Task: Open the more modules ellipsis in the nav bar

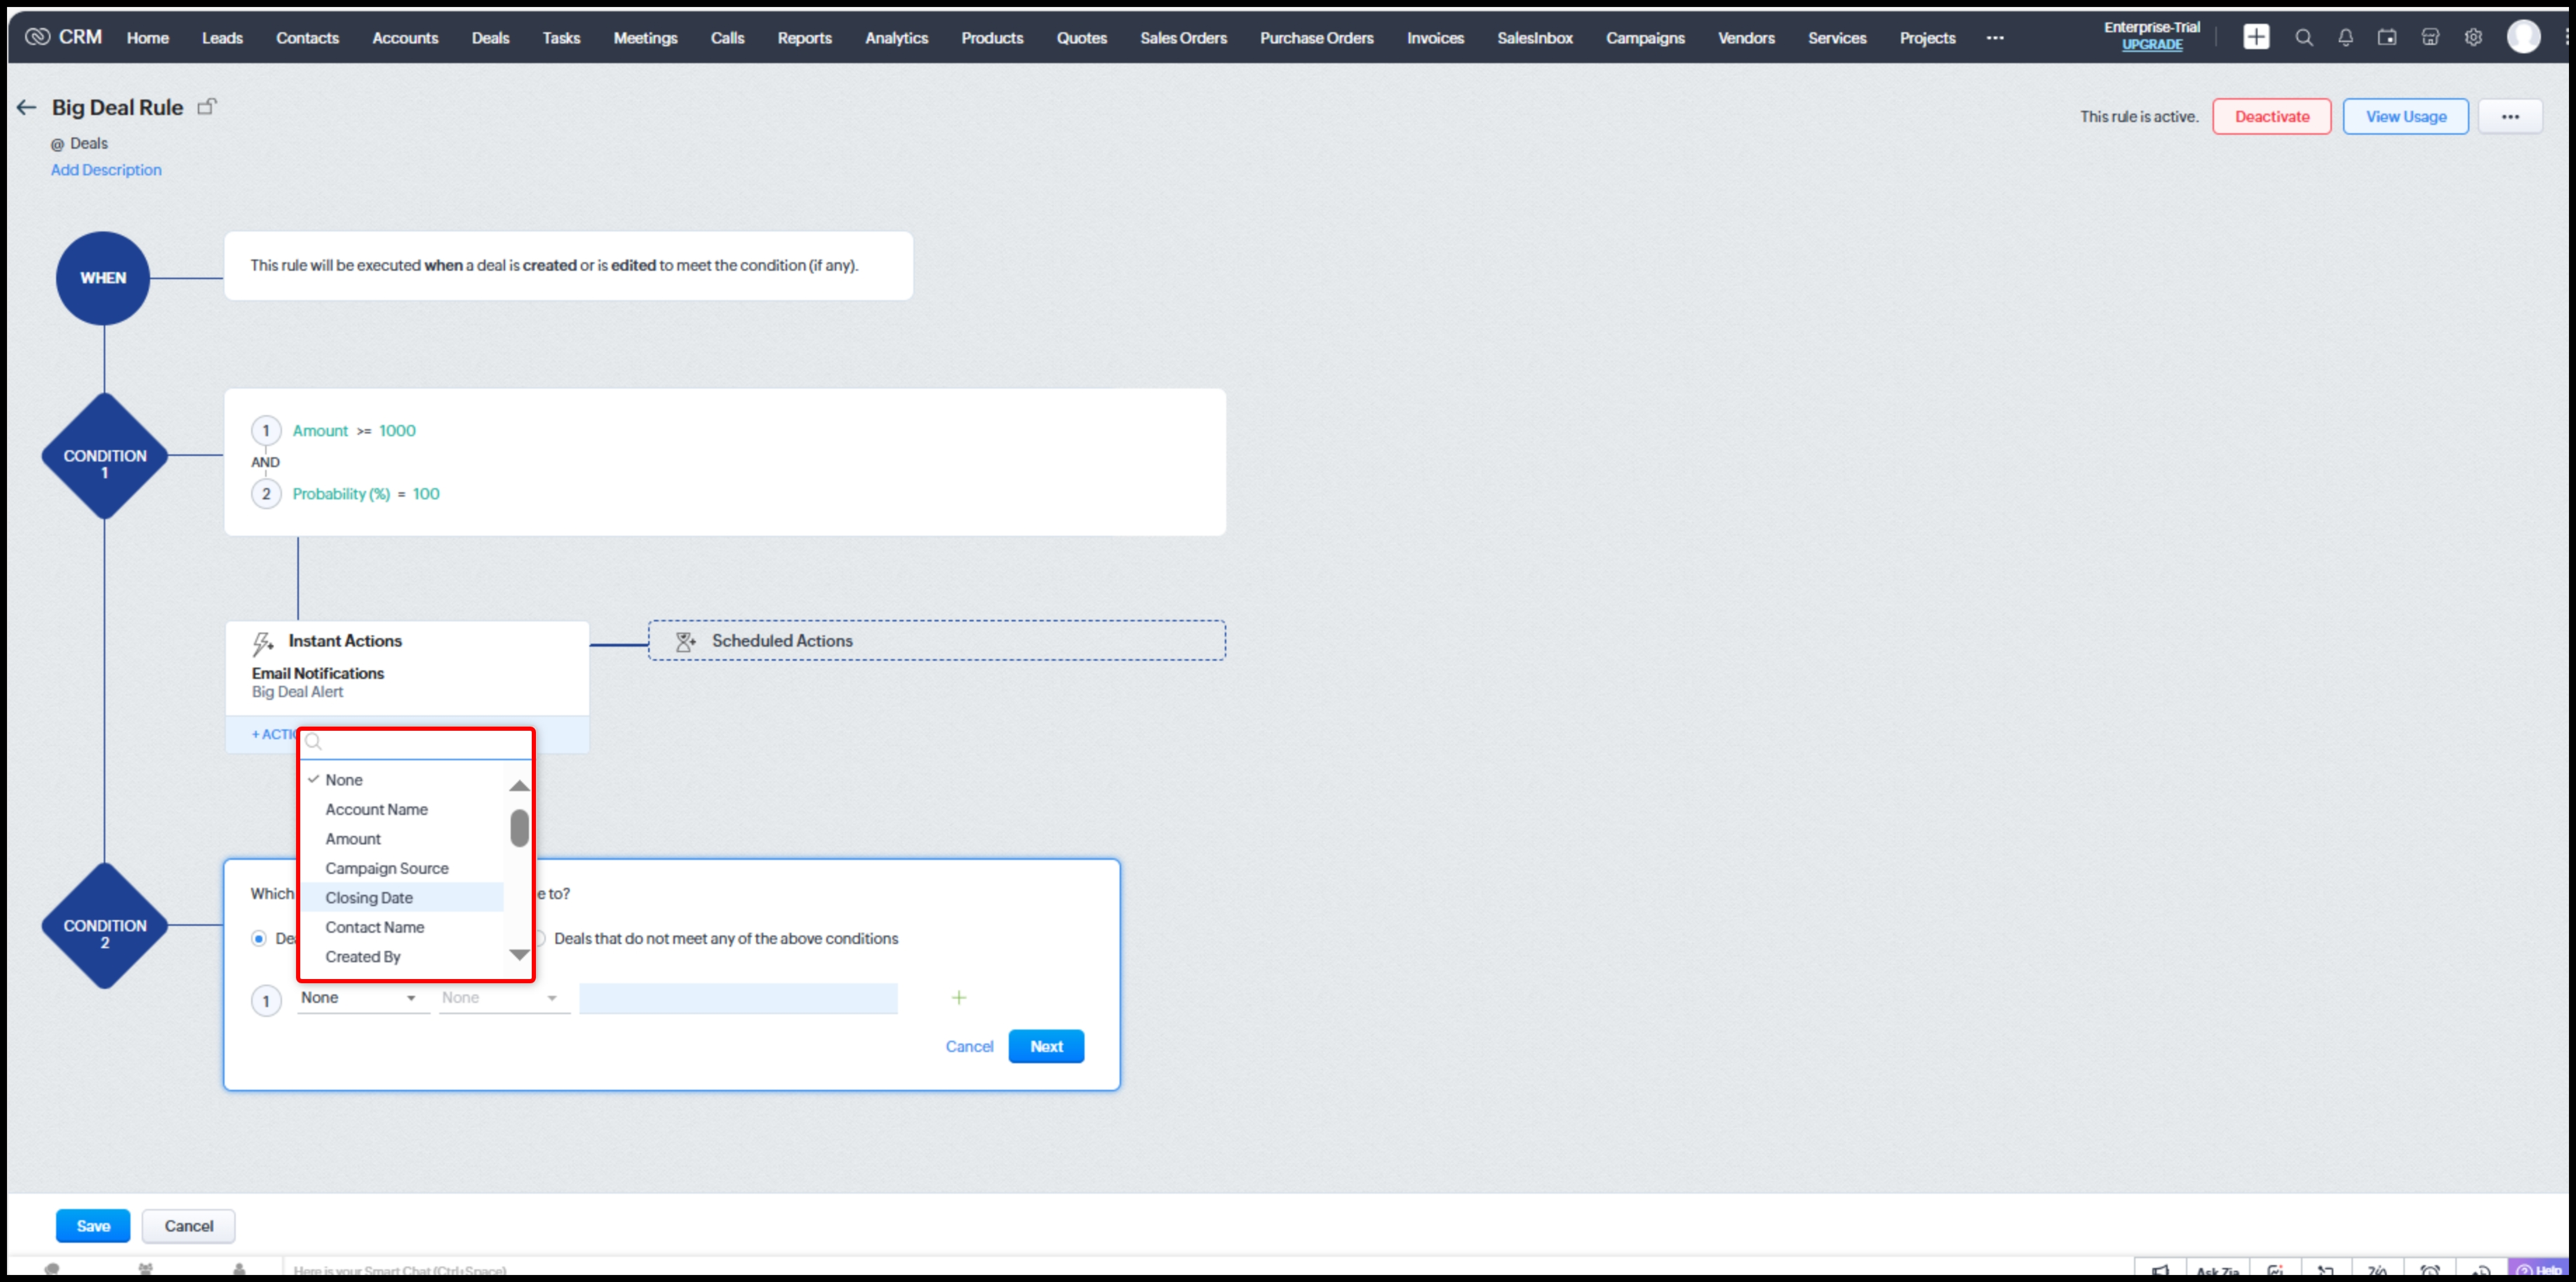Action: point(1995,38)
